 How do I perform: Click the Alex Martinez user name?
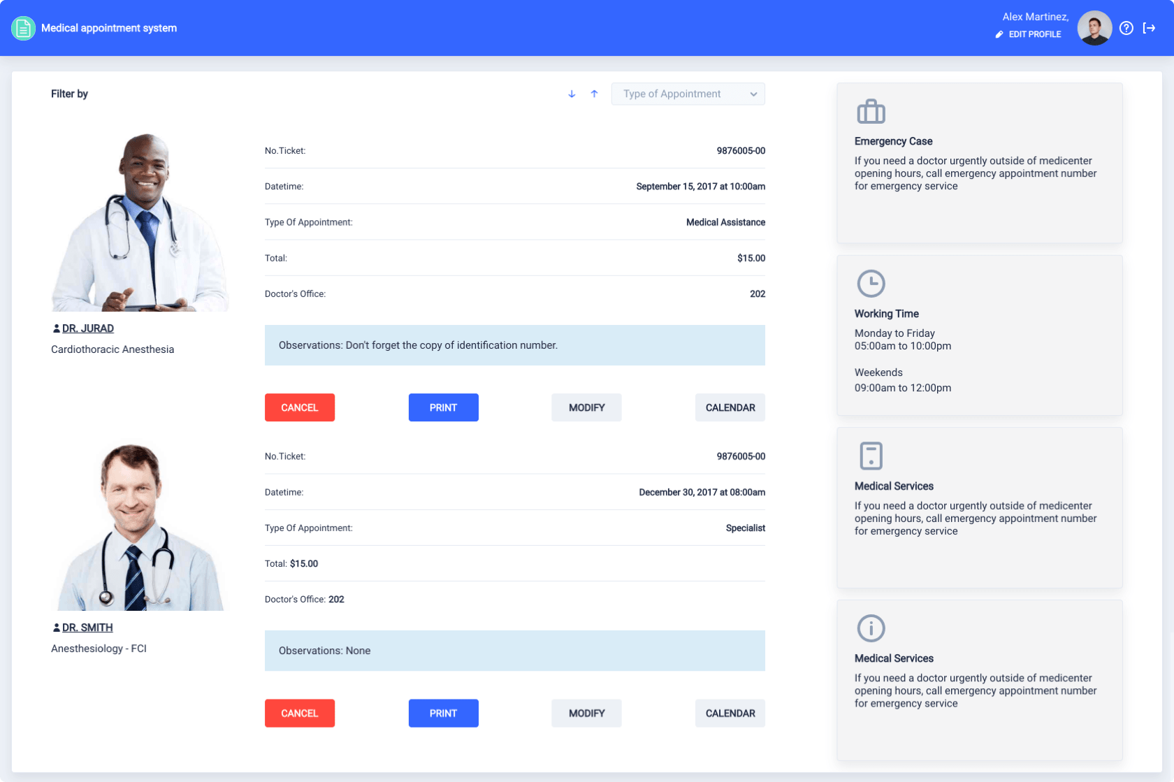pos(1035,17)
